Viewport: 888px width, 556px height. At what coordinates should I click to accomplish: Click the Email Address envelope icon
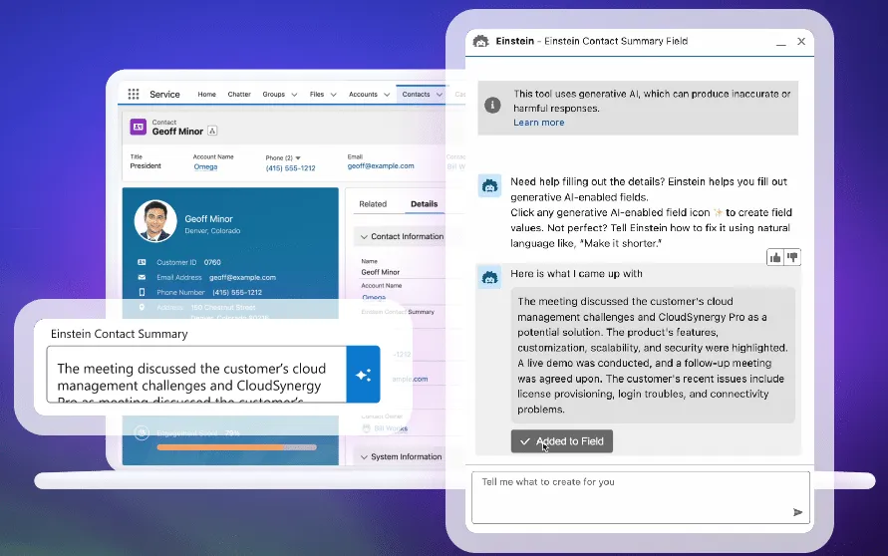142,277
